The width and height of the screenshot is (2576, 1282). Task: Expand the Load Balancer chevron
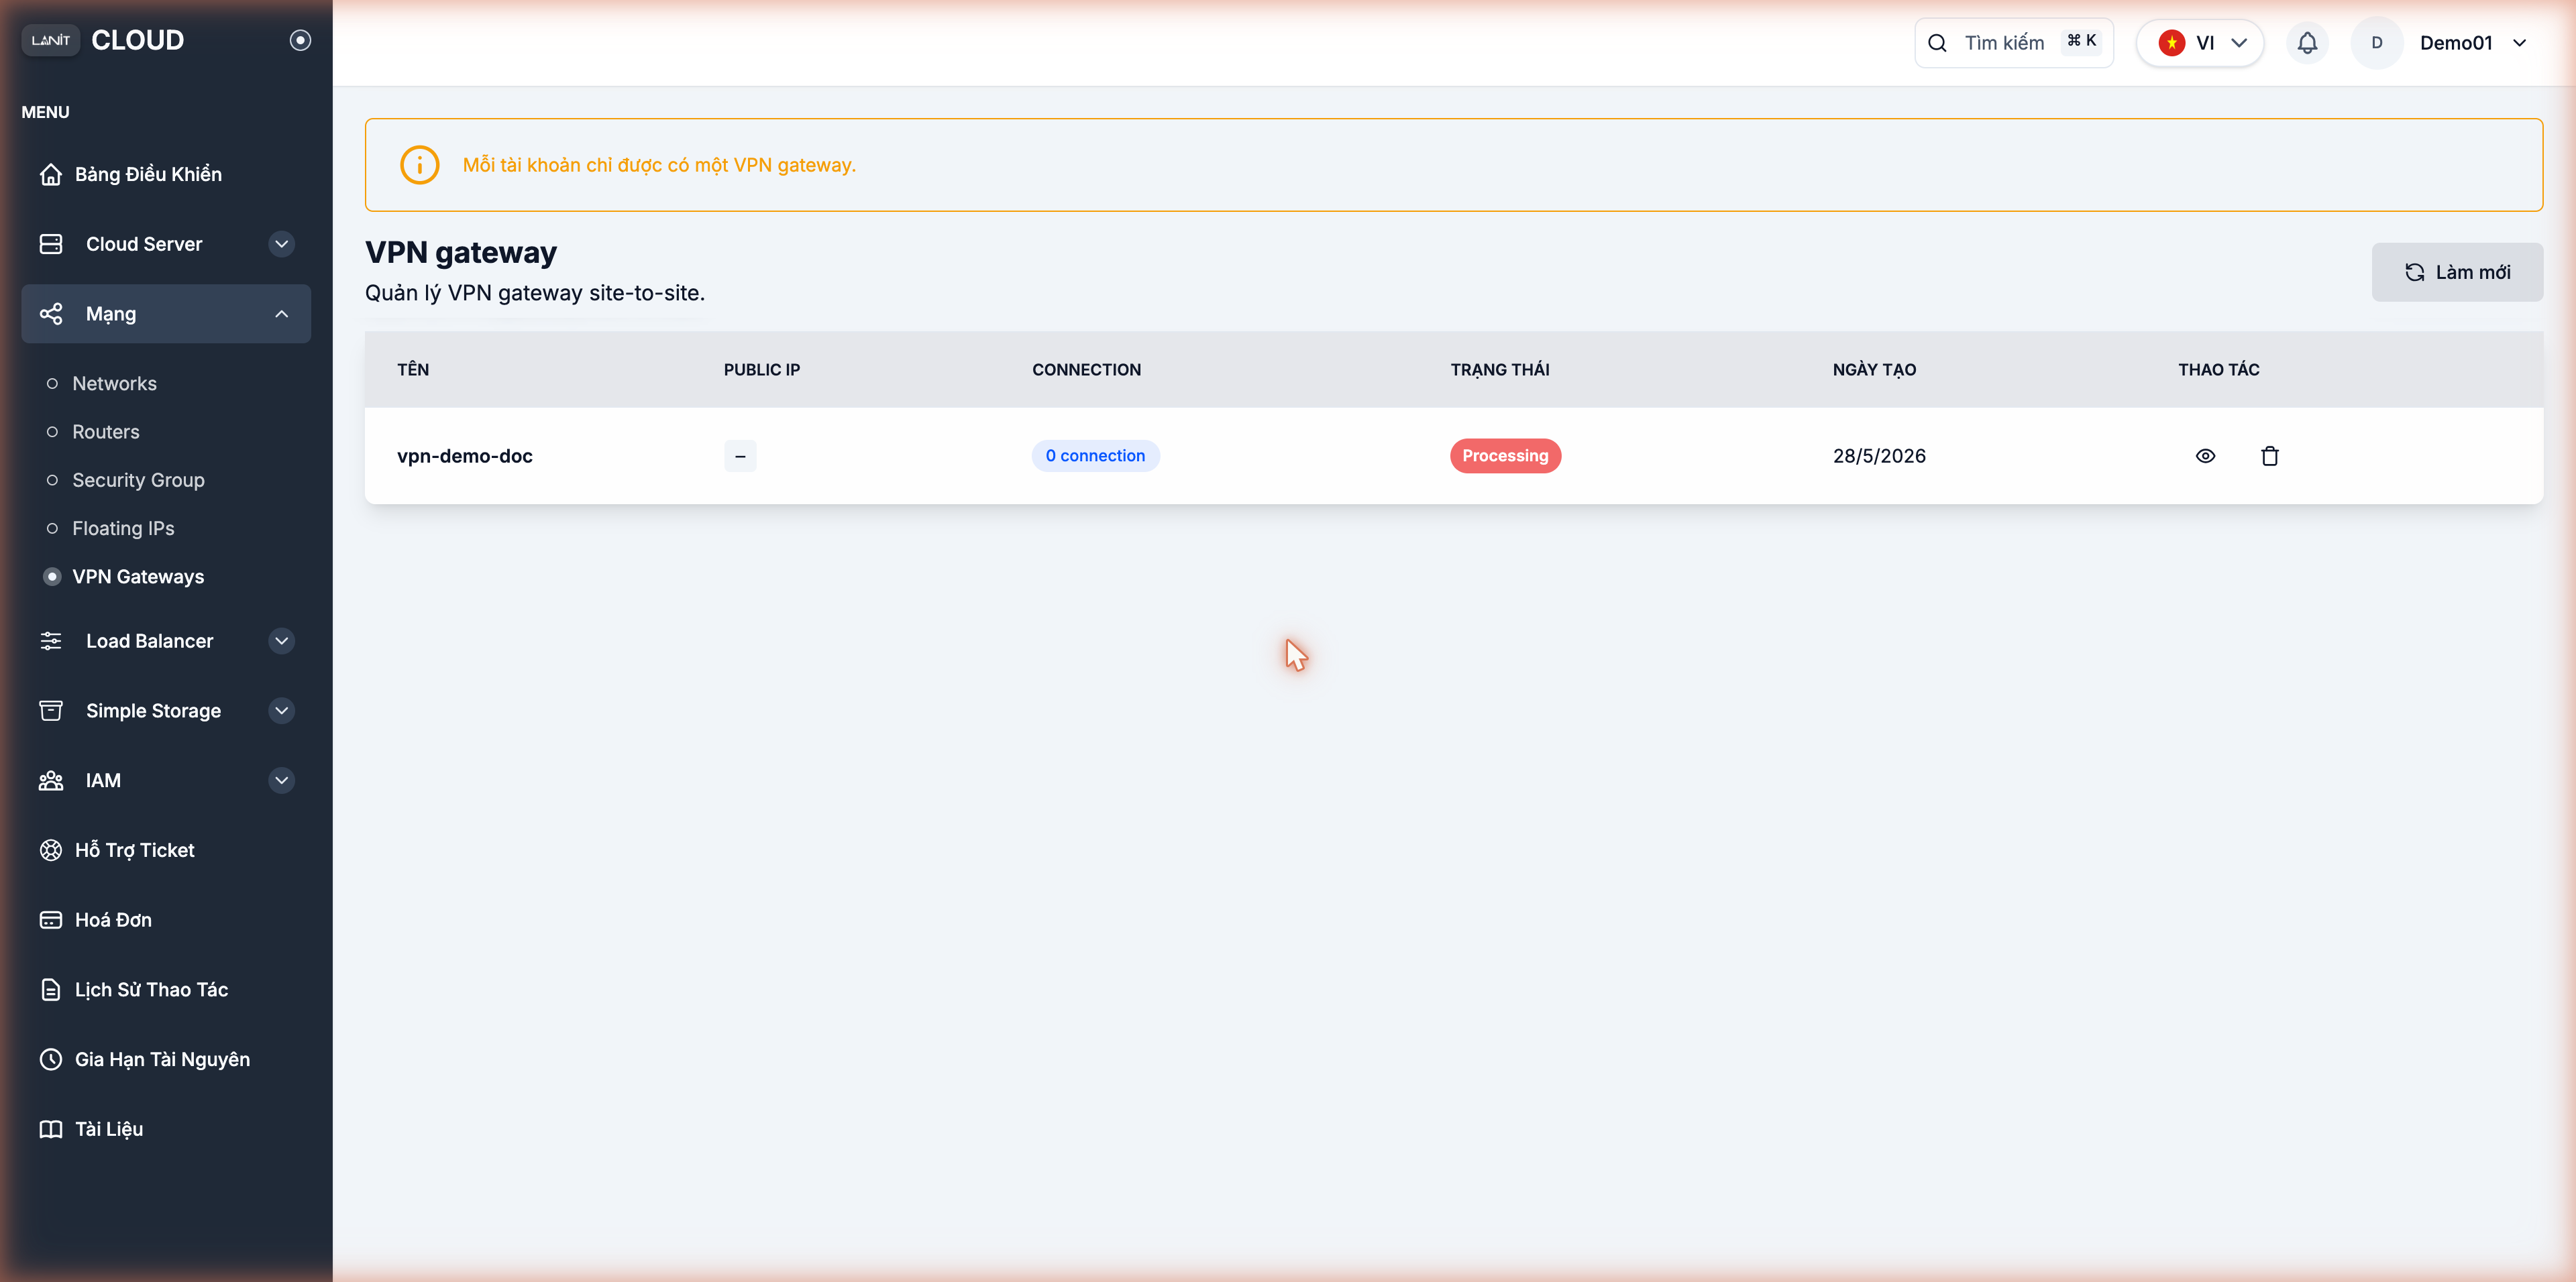click(282, 640)
